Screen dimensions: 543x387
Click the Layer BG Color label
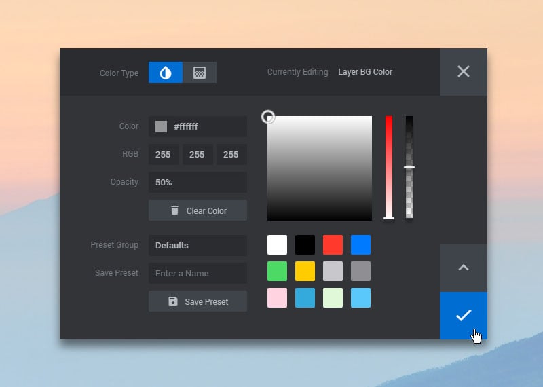pyautogui.click(x=365, y=72)
